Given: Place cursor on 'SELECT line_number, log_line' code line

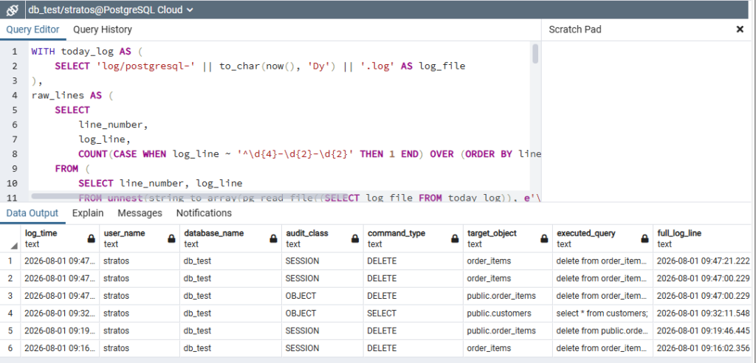Looking at the screenshot, I should [160, 183].
